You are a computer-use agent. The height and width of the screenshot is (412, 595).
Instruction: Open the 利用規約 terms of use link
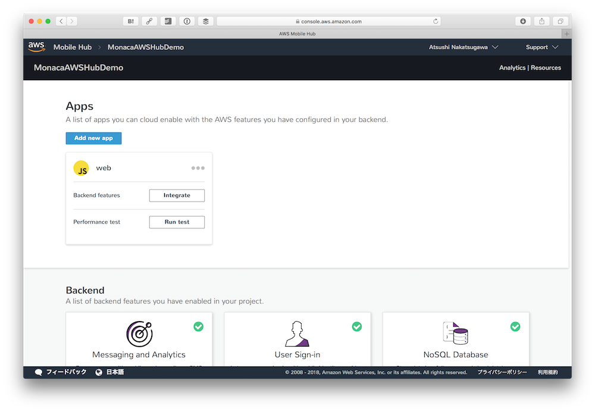(x=547, y=372)
